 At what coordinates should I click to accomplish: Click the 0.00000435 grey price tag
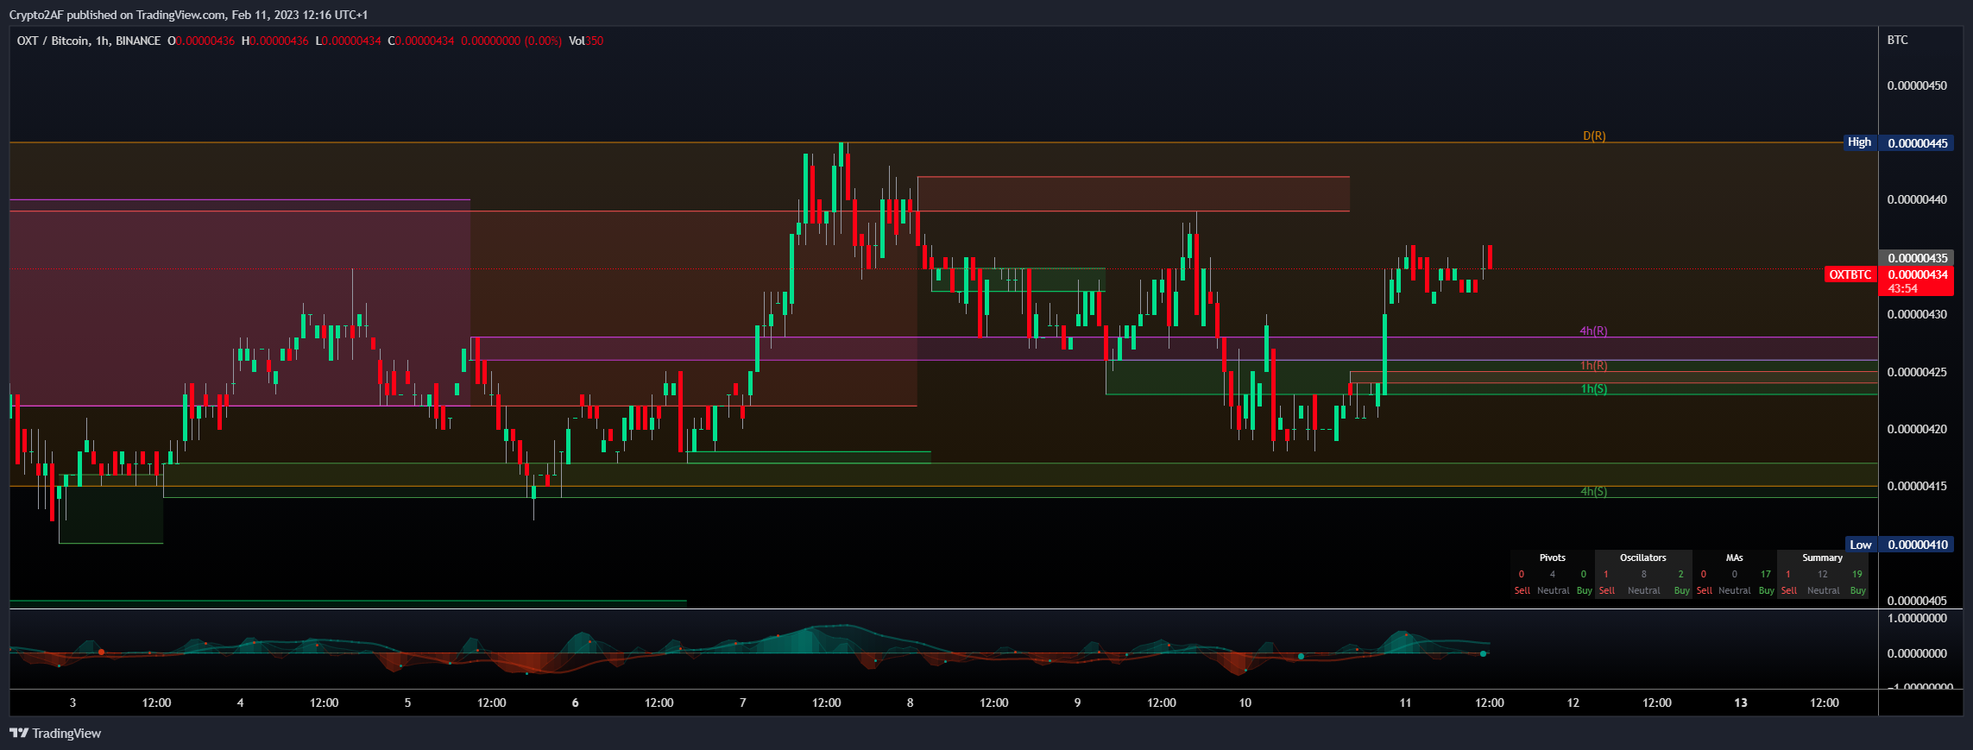point(1918,258)
